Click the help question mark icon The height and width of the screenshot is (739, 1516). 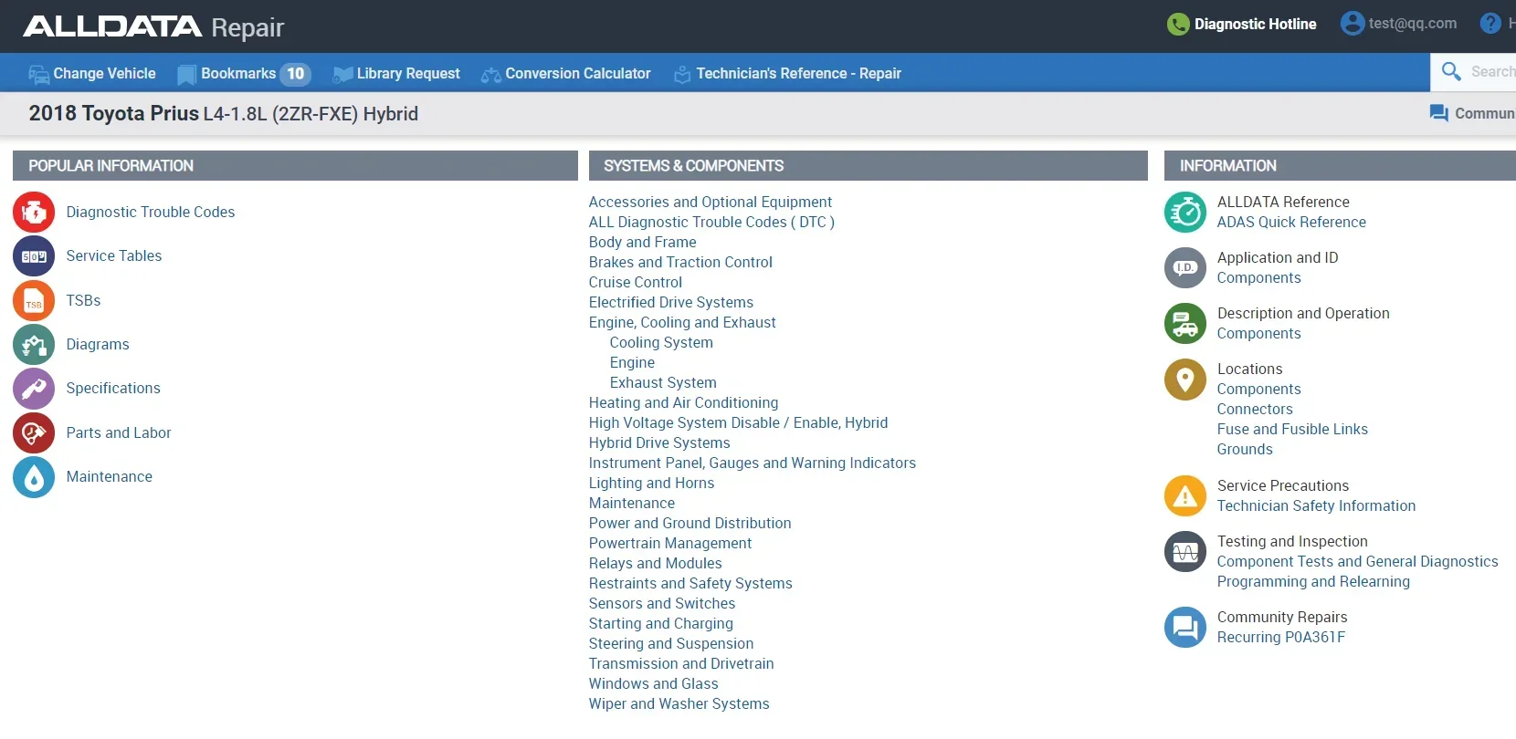pos(1490,23)
